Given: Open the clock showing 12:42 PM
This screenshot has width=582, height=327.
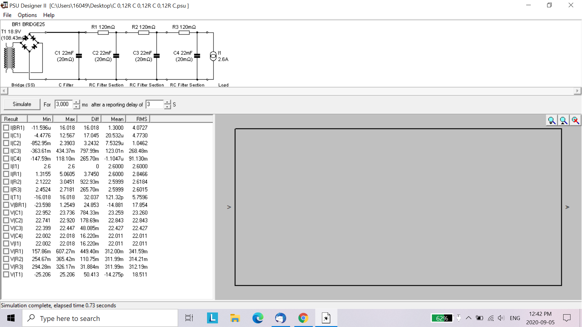Looking at the screenshot, I should pyautogui.click(x=540, y=318).
